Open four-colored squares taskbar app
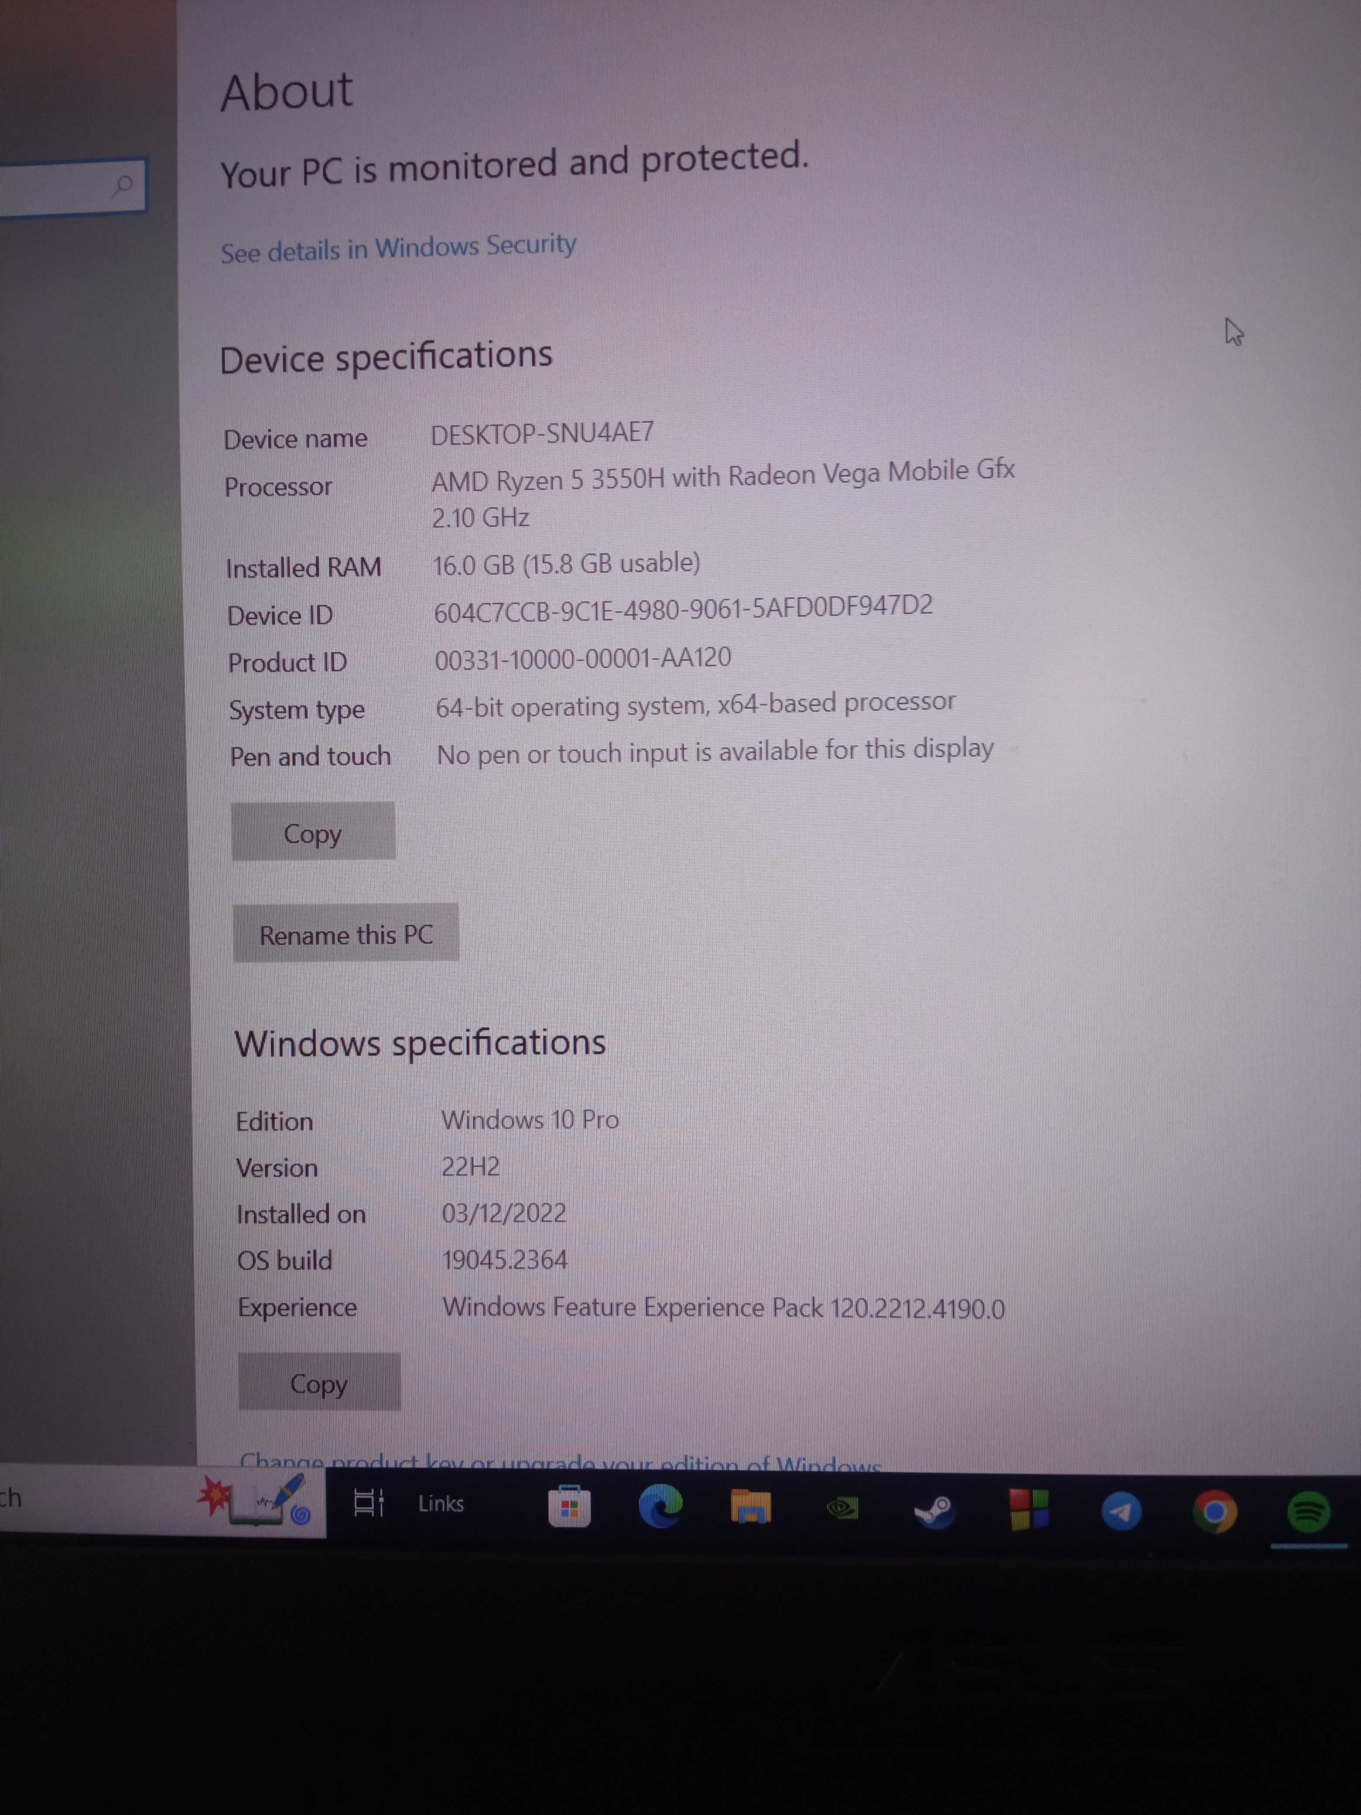Image resolution: width=1361 pixels, height=1815 pixels. point(1029,1510)
